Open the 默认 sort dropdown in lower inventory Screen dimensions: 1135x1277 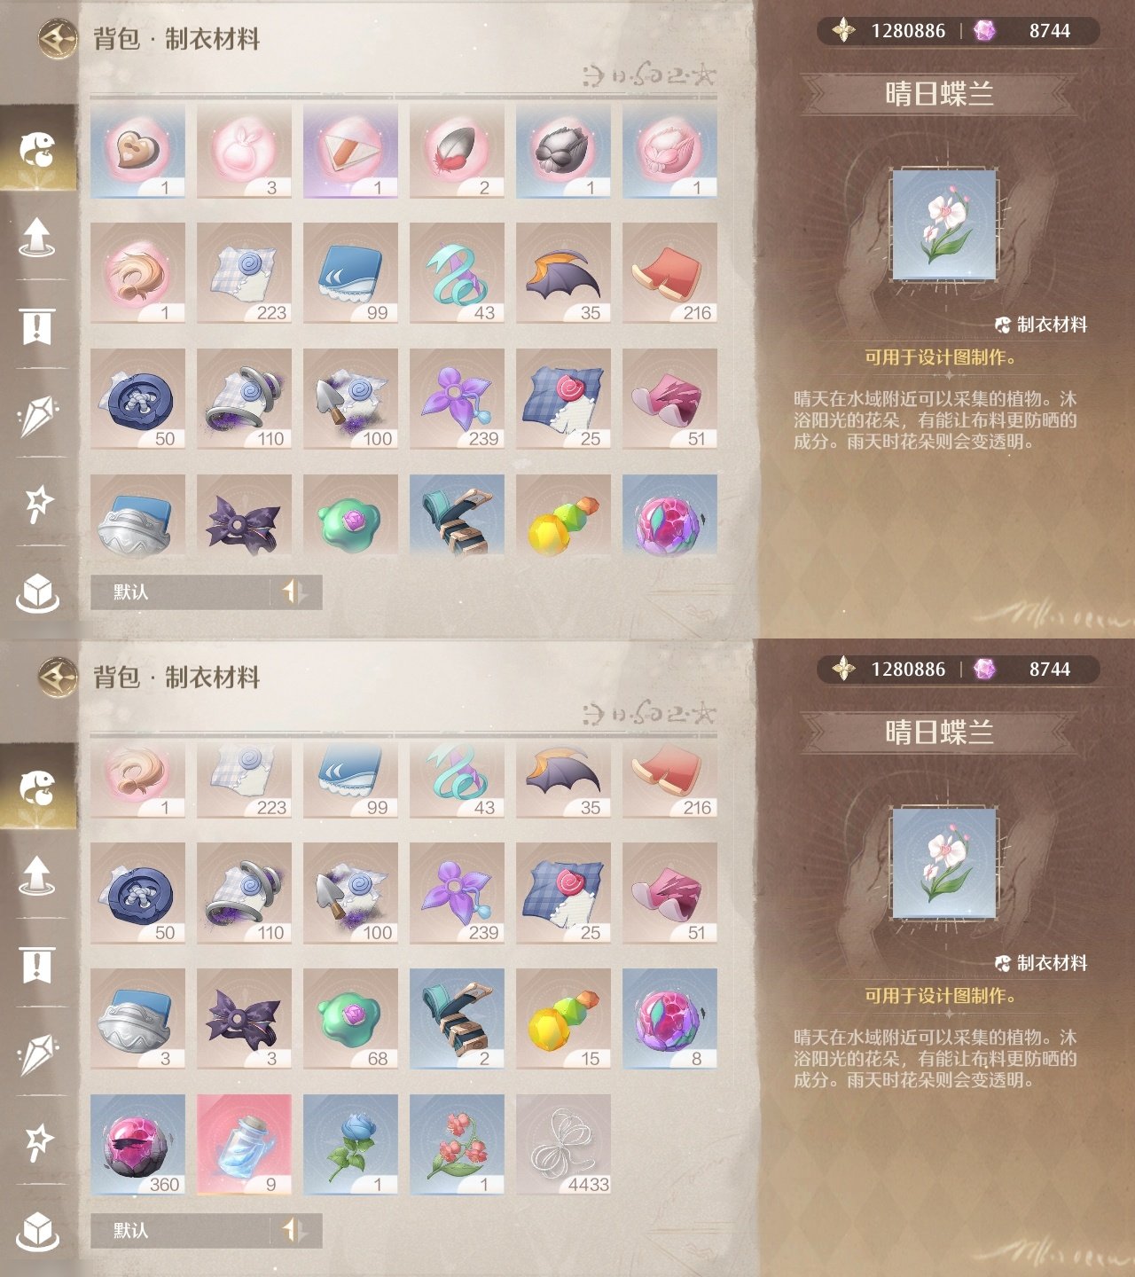click(181, 1230)
